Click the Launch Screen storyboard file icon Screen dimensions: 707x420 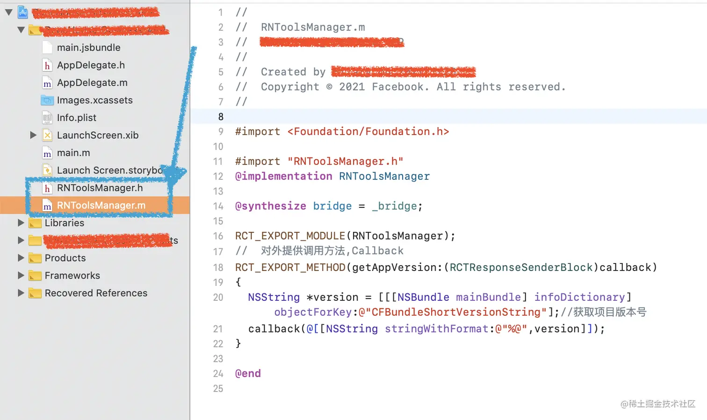47,171
